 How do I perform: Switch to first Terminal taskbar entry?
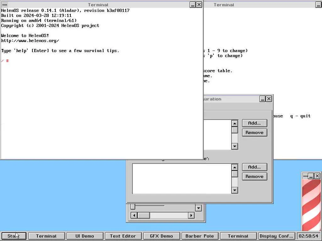46,236
